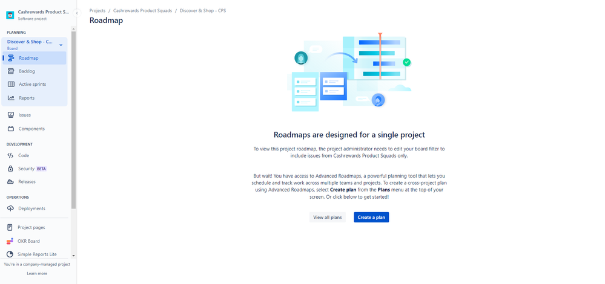Open the Deployments page
Viewport: 605px width, 284px height.
[x=35, y=208]
